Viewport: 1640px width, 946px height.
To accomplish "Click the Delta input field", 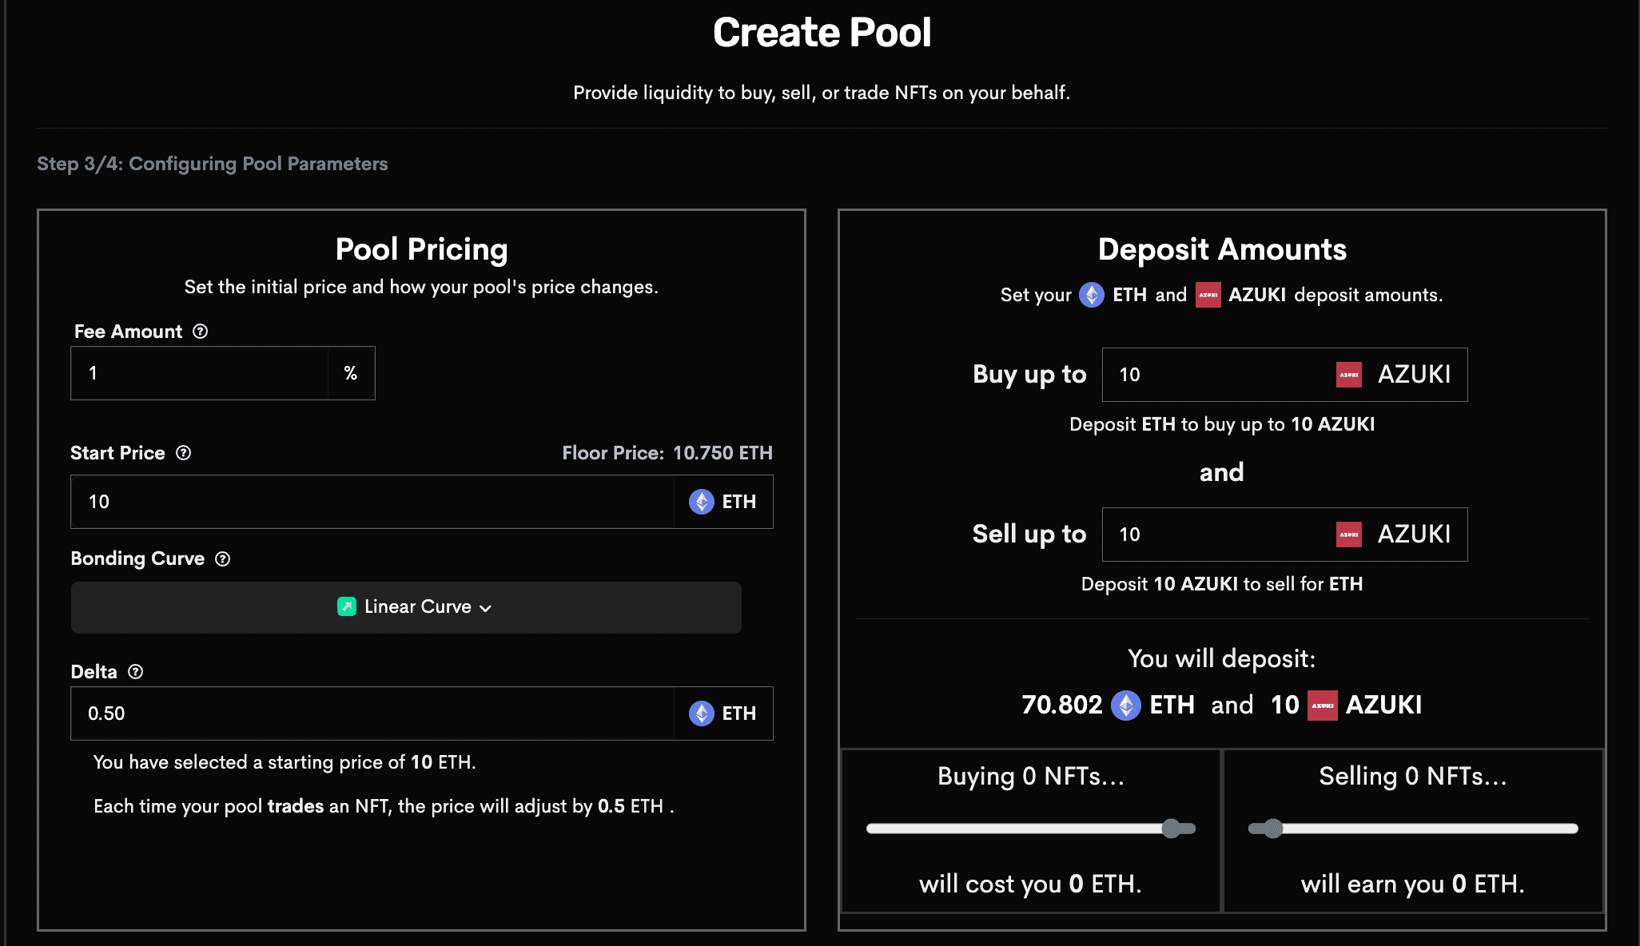I will (x=372, y=713).
